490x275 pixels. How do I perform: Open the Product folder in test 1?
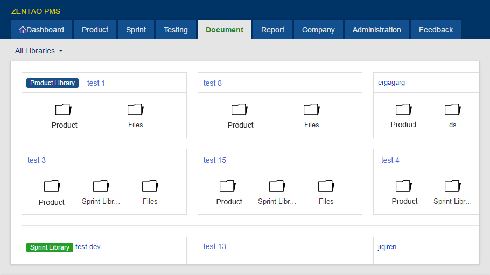click(x=64, y=116)
